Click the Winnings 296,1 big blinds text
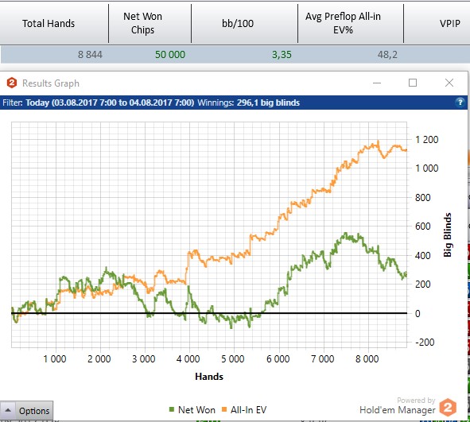 point(248,103)
